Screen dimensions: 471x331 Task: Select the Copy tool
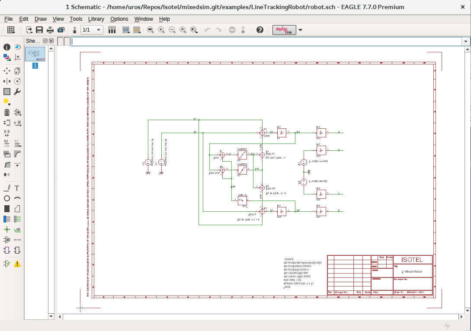[x=17, y=71]
